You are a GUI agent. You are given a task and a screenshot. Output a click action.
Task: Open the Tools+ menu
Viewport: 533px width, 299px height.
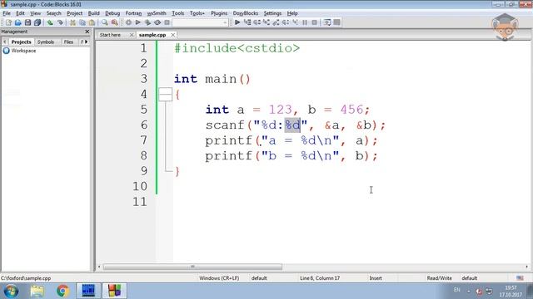[197, 13]
